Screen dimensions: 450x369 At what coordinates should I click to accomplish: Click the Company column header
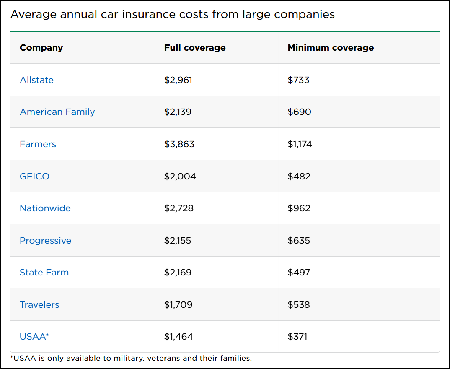coord(41,48)
